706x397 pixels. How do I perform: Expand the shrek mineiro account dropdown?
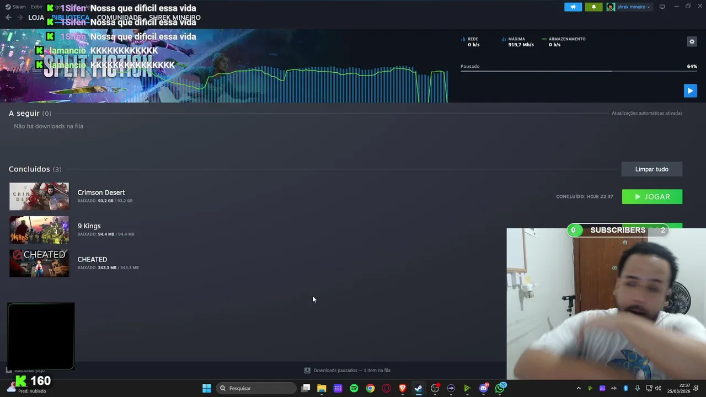[629, 7]
